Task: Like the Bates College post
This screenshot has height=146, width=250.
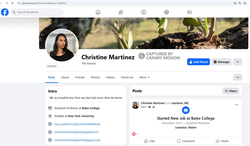Action: (x=149, y=141)
